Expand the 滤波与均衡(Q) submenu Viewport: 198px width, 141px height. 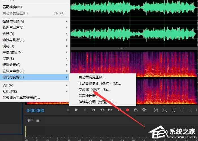(x=35, y=40)
